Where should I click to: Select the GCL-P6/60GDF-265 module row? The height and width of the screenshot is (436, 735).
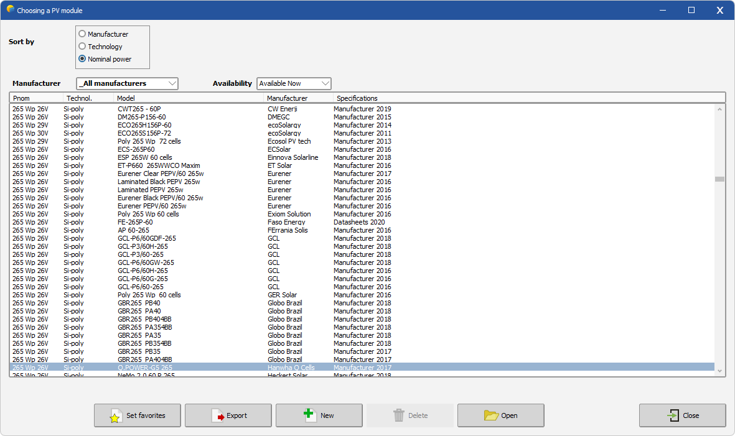[362, 238]
